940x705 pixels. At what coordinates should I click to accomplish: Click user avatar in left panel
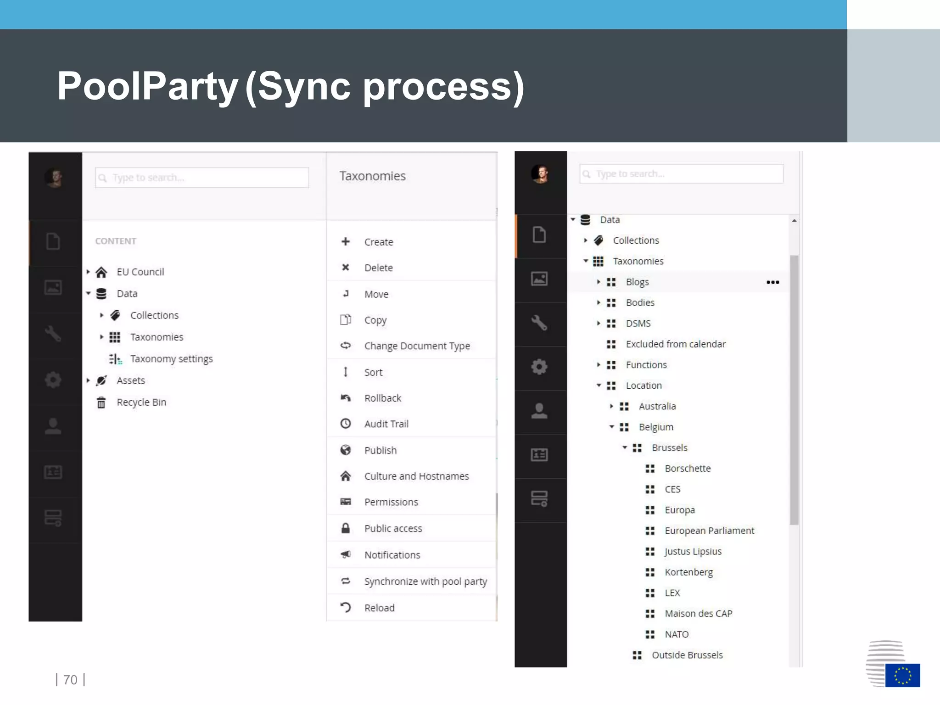55,178
